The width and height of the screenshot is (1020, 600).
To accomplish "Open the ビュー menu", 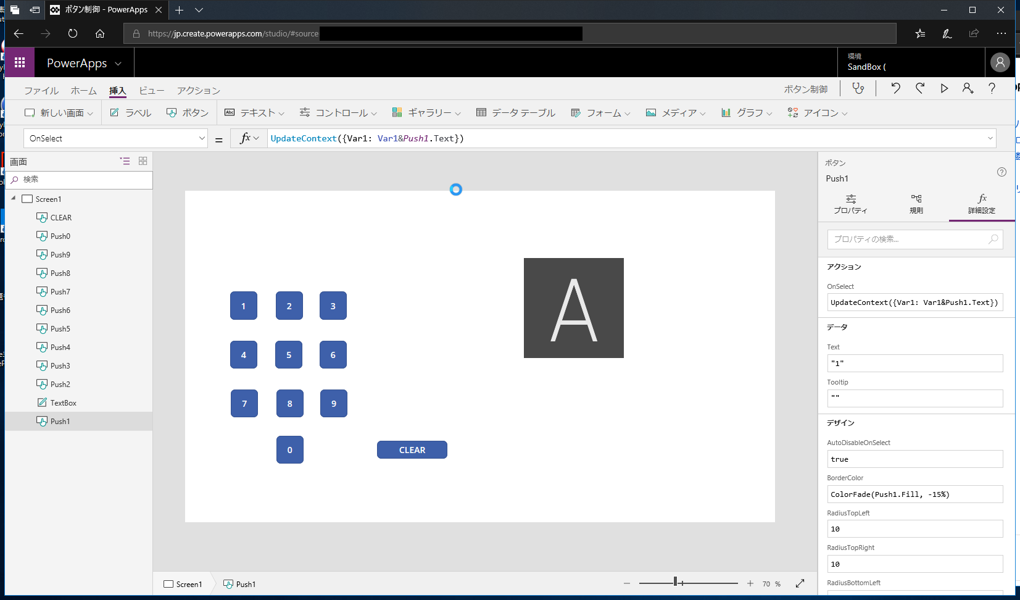I will coord(151,90).
